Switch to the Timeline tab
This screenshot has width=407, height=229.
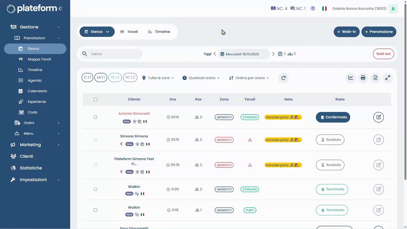[x=159, y=32]
